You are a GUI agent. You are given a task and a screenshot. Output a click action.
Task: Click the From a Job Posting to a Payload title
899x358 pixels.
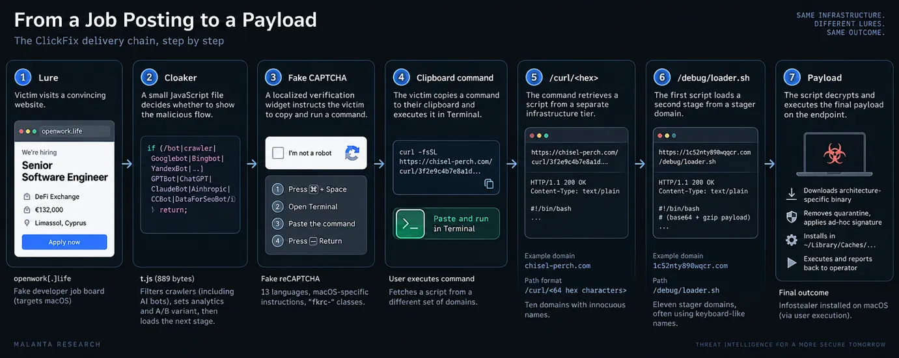pos(165,20)
